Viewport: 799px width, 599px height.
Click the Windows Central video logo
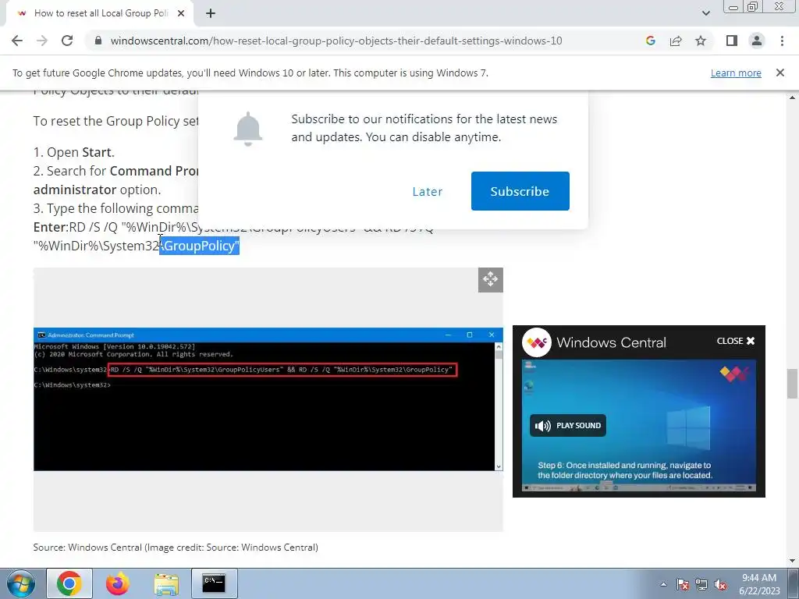point(537,342)
